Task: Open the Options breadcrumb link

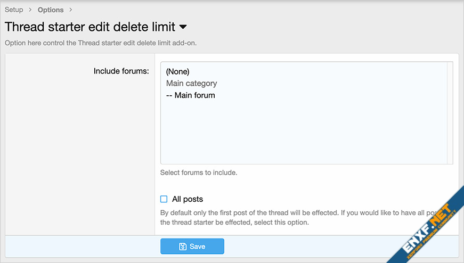Action: [x=51, y=10]
